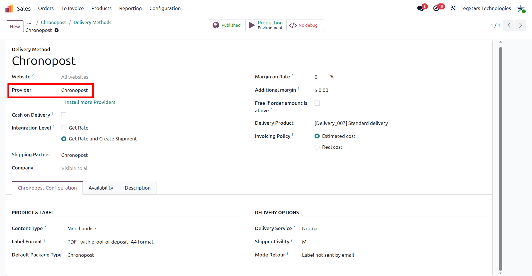Go to next record arrow
This screenshot has height=276, width=532.
click(x=521, y=25)
